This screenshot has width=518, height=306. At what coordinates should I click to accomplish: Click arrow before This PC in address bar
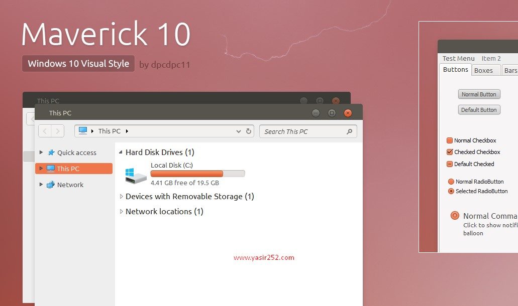pyautogui.click(x=92, y=131)
